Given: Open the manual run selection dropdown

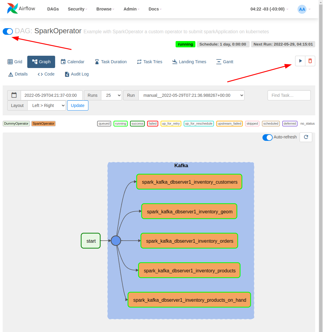Looking at the screenshot, I should (x=191, y=95).
